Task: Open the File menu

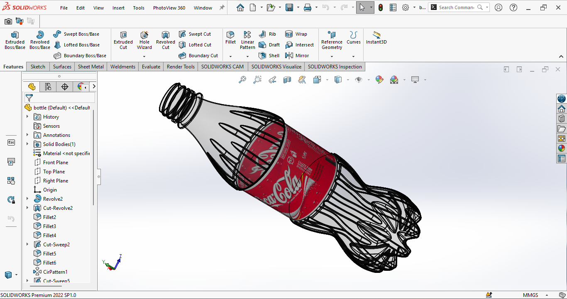Action: pyautogui.click(x=64, y=8)
